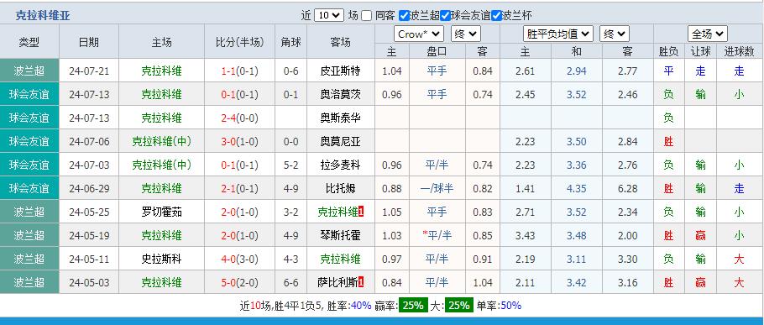The image size is (764, 325).
Task: Open the 皮亚斯特 away team link
Action: [x=341, y=71]
